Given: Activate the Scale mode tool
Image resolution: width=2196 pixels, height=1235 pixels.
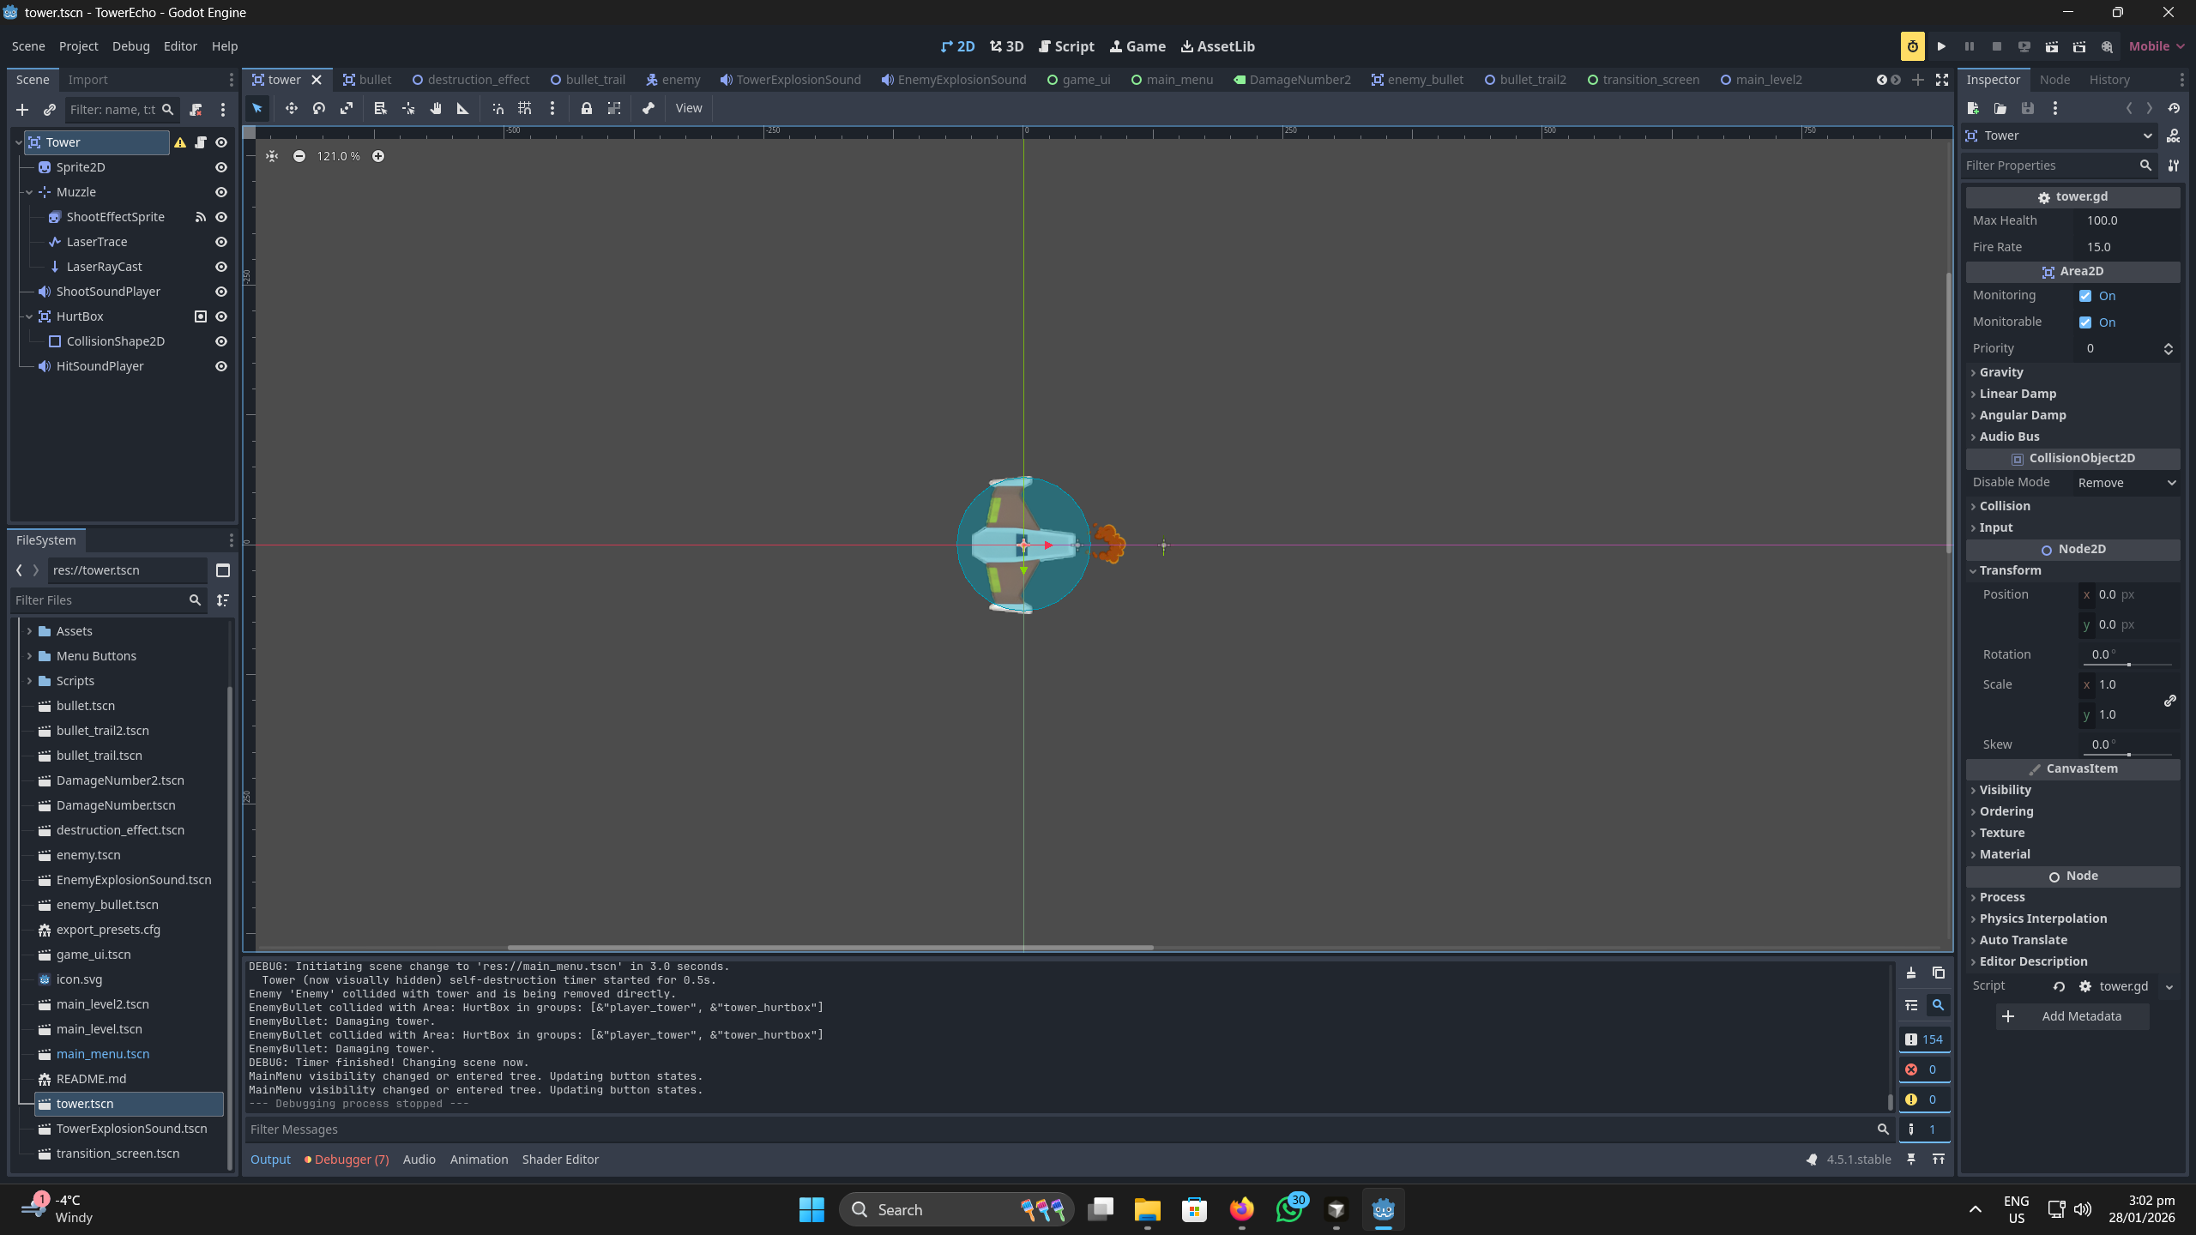Looking at the screenshot, I should click(347, 108).
